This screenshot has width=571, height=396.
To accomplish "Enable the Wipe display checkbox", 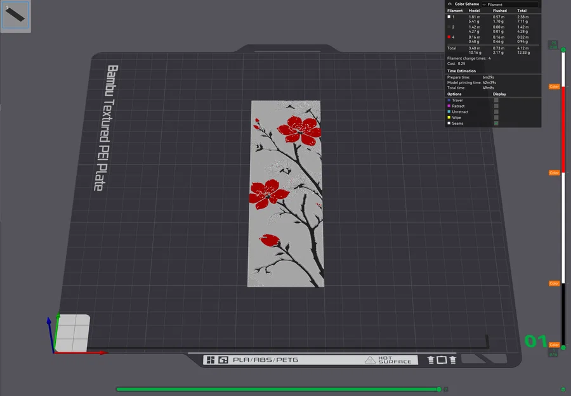I will coord(496,117).
